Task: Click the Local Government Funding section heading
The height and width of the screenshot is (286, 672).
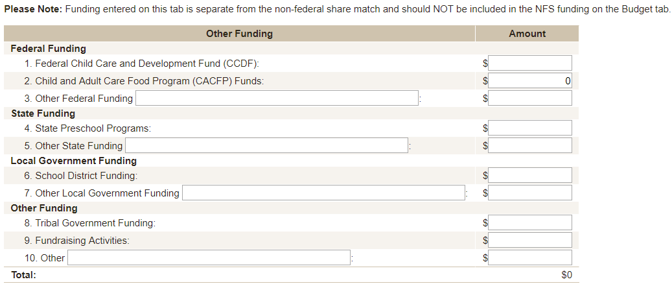Action: (73, 161)
